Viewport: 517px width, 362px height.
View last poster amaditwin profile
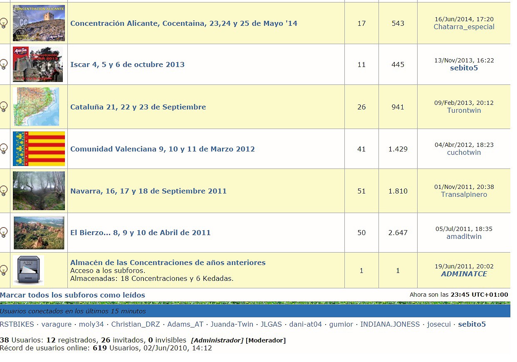[x=464, y=236]
